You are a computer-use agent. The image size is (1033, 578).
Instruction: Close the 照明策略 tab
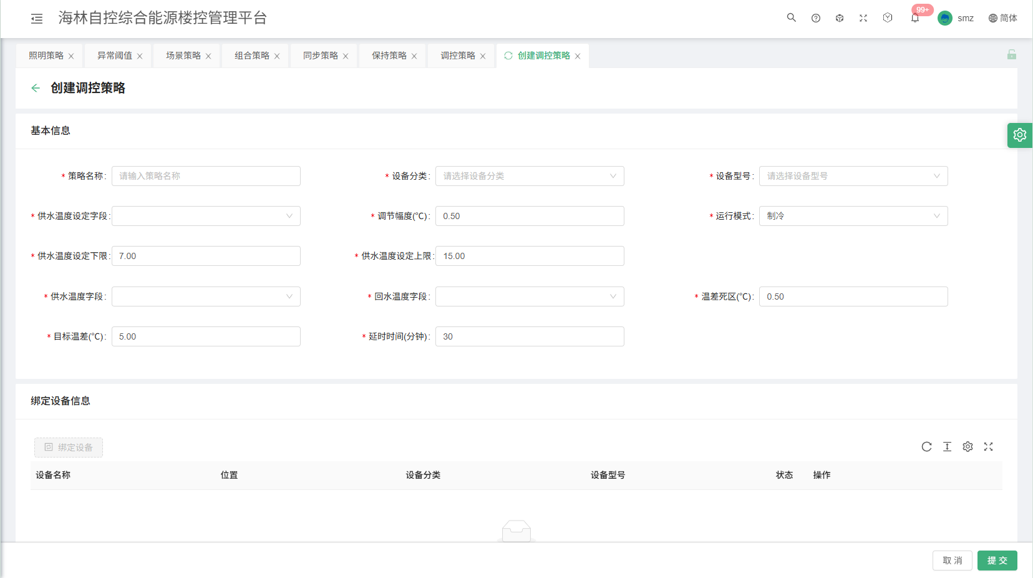[x=71, y=56]
